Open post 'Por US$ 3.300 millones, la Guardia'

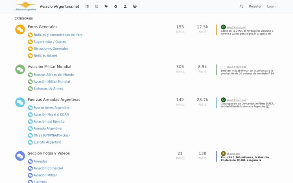245,159
